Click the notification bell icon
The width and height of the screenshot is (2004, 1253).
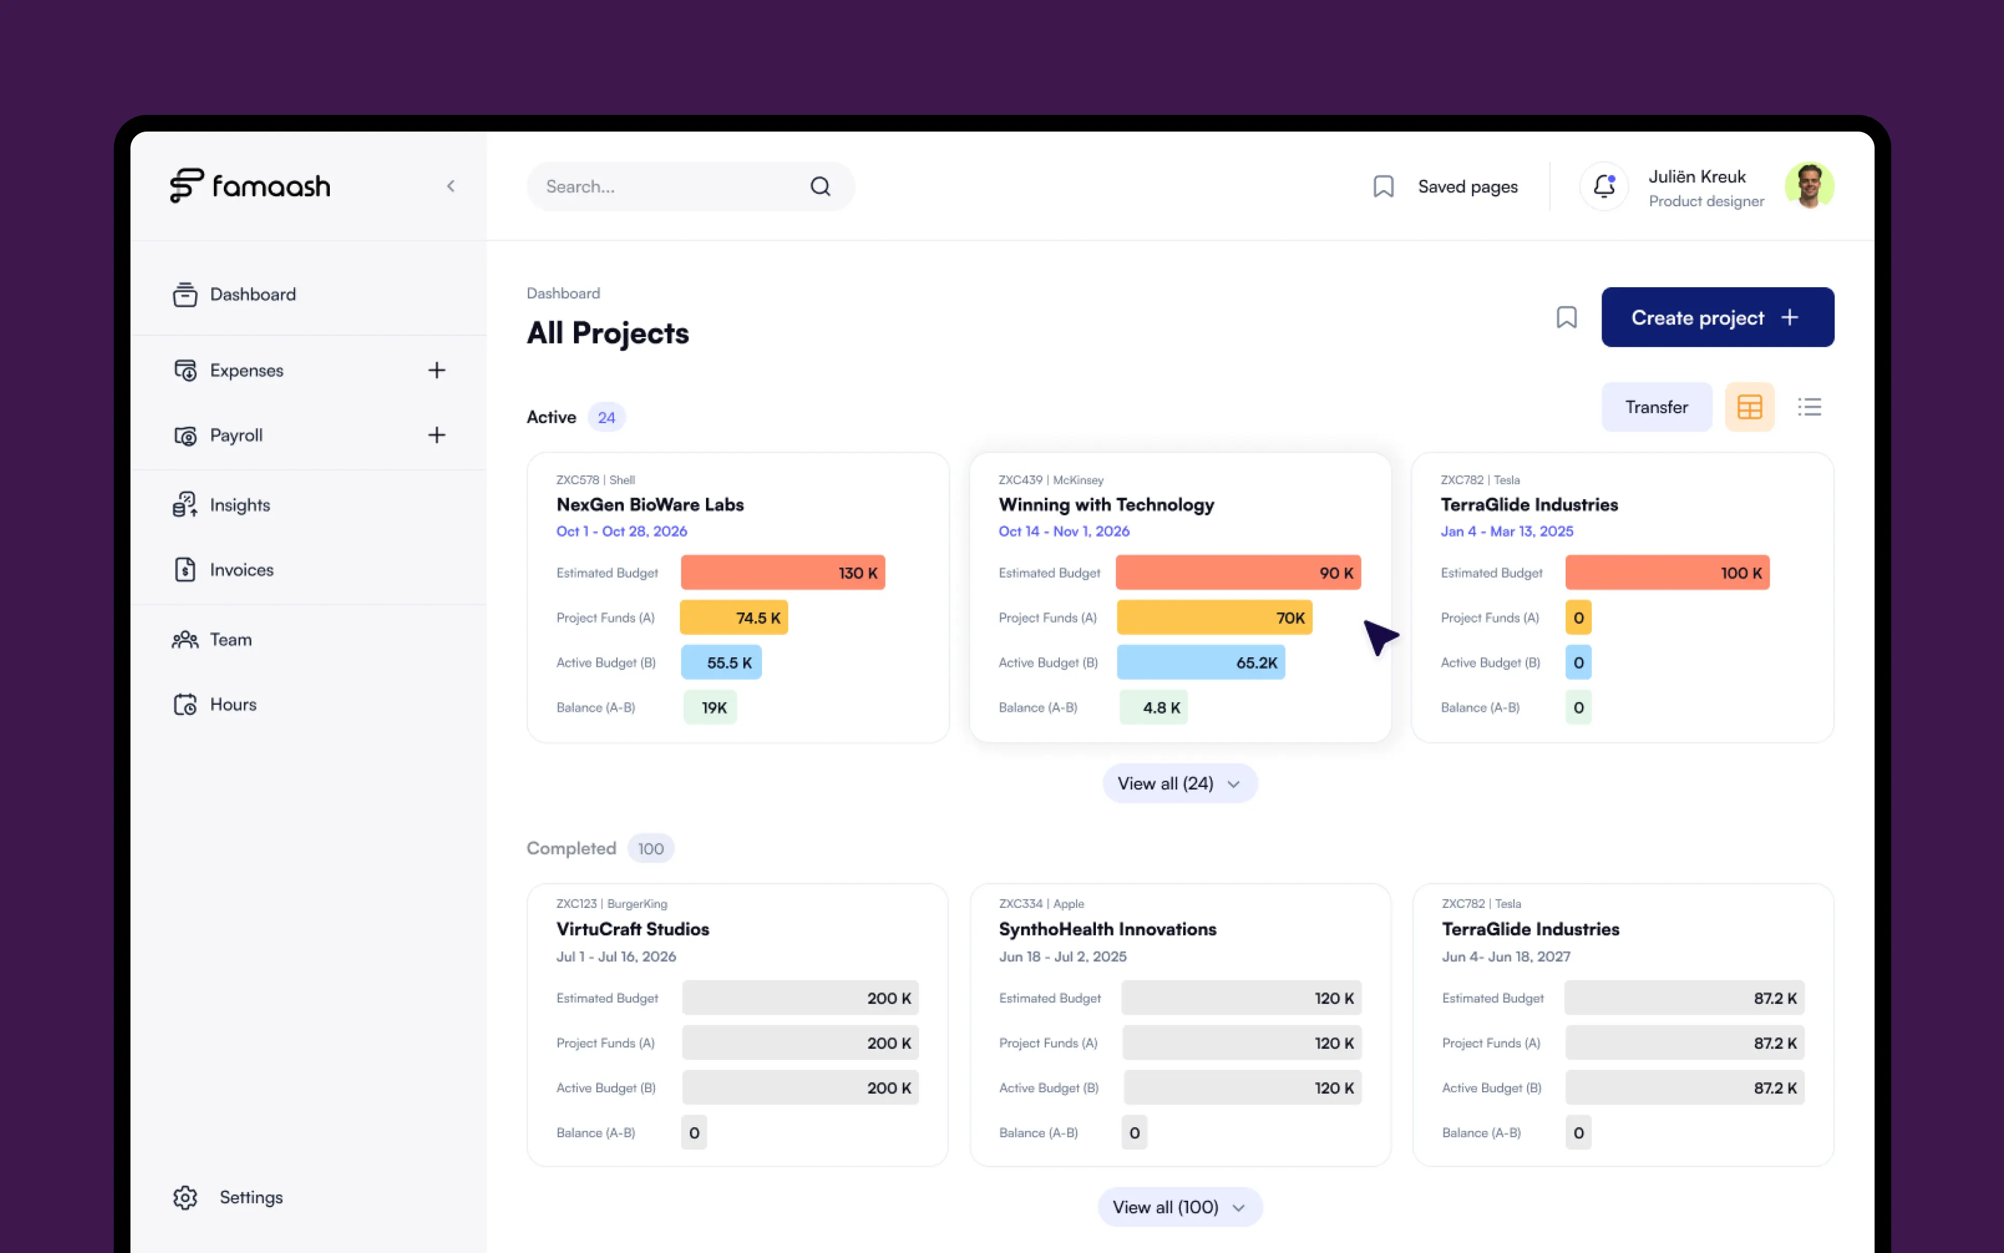click(x=1604, y=186)
